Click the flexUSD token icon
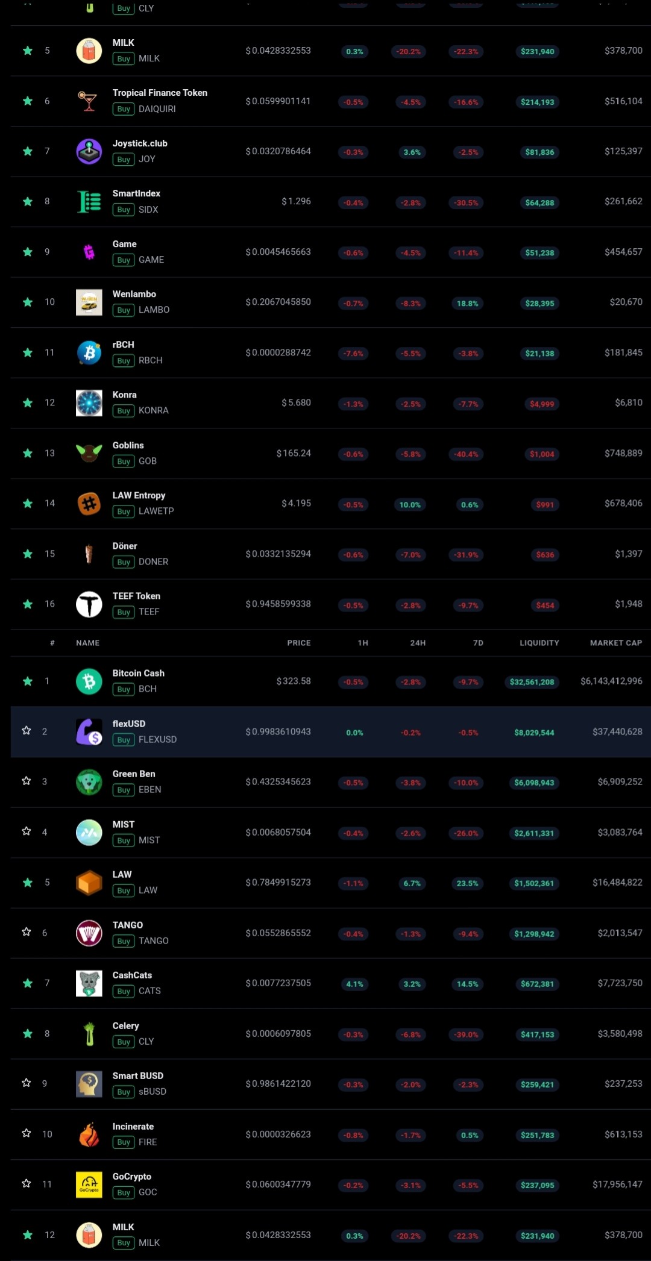 89,732
